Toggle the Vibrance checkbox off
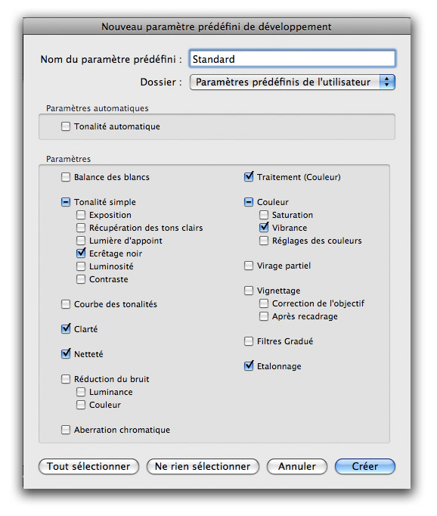This screenshot has height=516, width=437. point(264,228)
